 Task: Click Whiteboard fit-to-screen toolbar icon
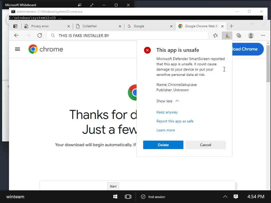79,5
